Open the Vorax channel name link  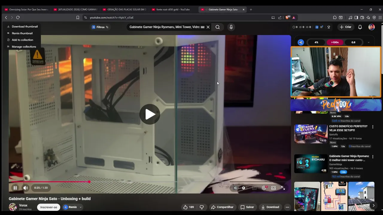[x=23, y=205]
